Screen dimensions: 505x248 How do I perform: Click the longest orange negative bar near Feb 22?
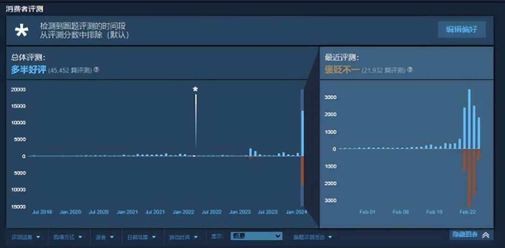469,177
